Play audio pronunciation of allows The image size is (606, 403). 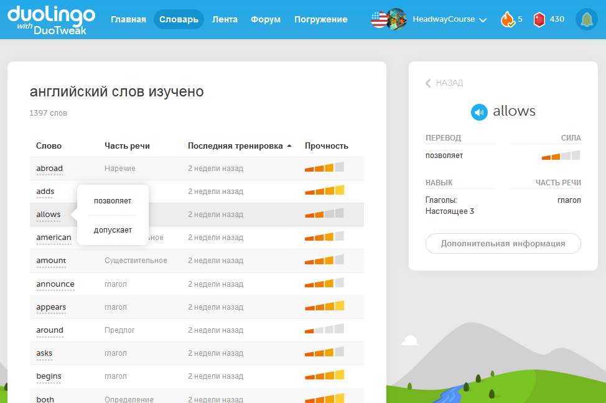(479, 113)
